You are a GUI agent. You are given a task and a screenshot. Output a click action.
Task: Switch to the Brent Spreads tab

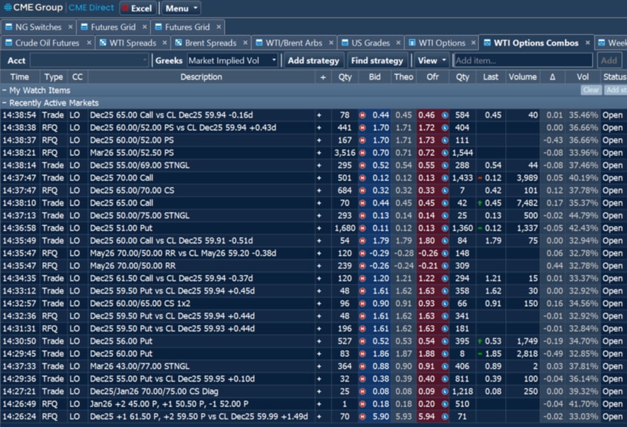211,43
